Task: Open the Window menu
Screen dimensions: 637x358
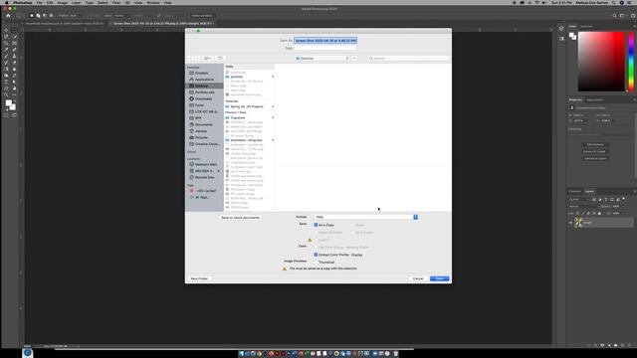Action: 152,2
